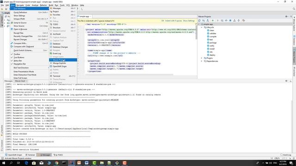Choose TODO in Tool Windows submenu
The image size is (296, 166).
coord(63,24)
